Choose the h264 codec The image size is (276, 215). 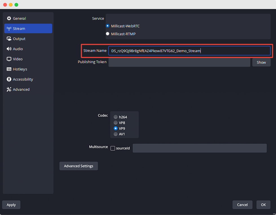click(116, 117)
